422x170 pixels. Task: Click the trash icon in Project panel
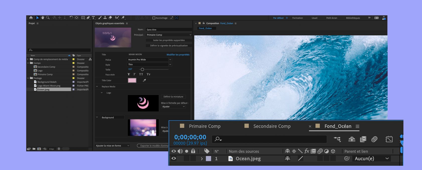point(59,149)
